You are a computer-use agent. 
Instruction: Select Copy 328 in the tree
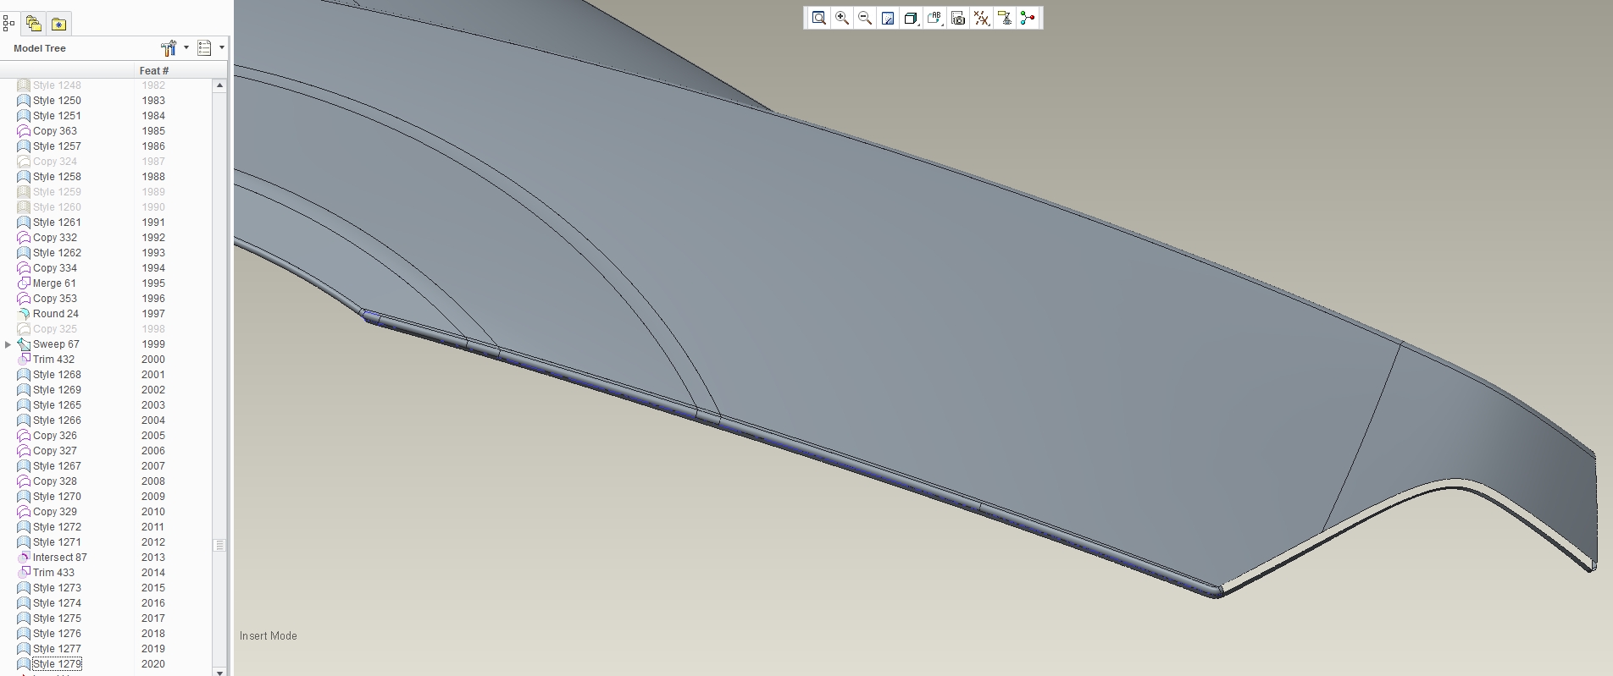coord(55,481)
